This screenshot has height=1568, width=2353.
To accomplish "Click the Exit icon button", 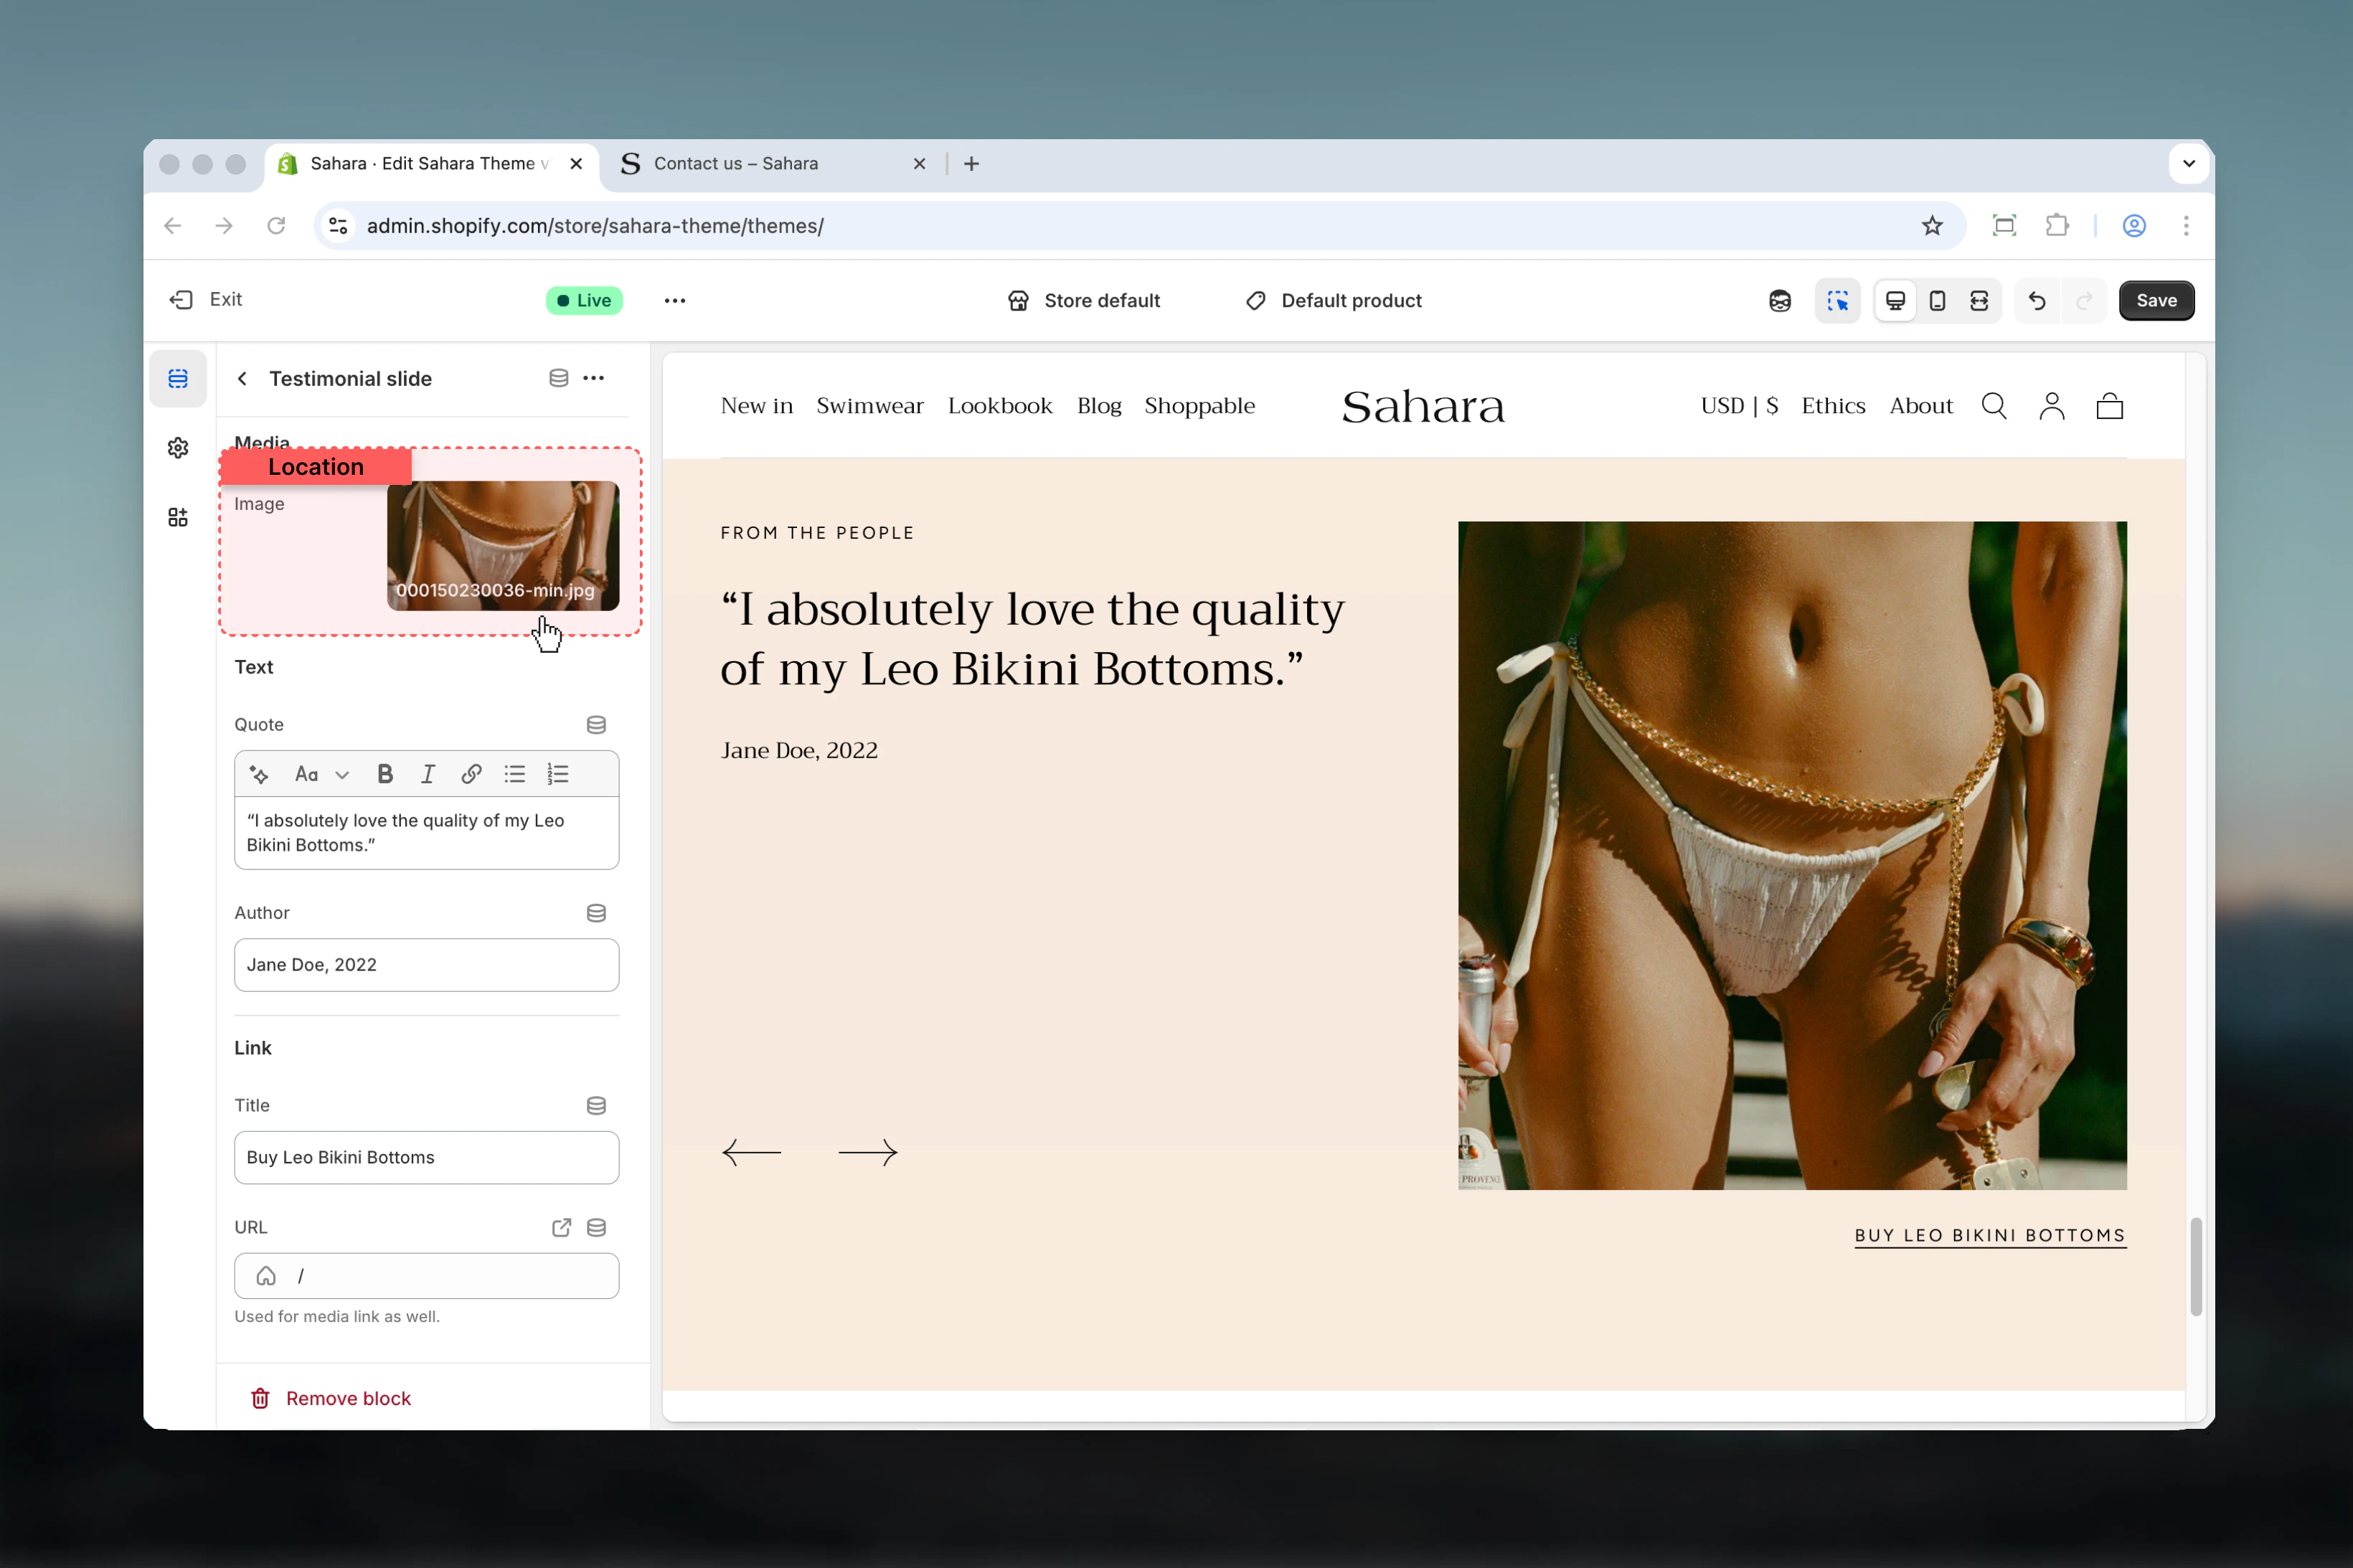I will [x=181, y=300].
